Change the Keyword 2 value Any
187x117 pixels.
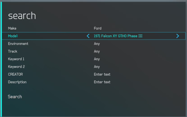97,67
